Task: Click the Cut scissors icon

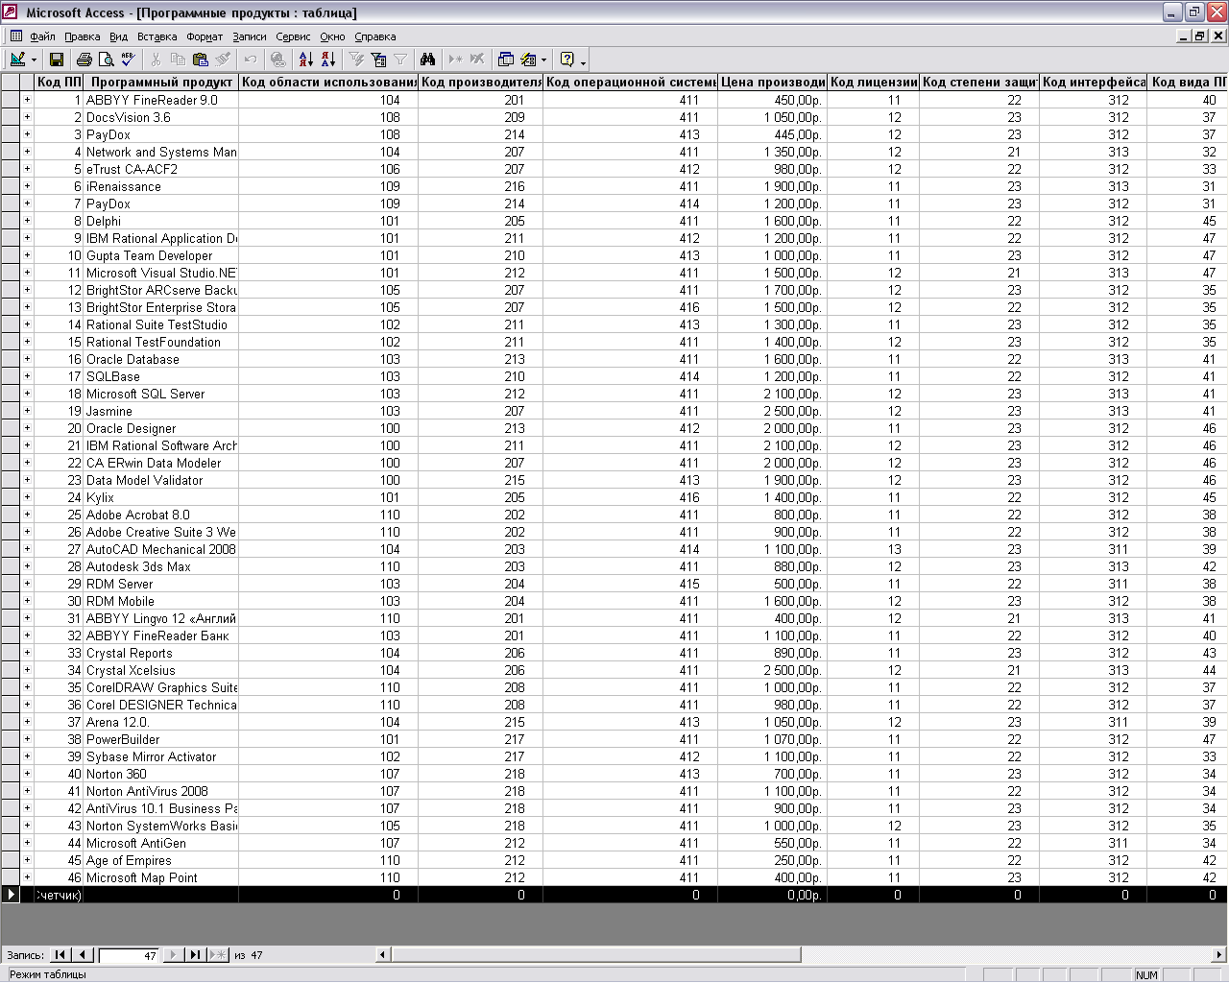Action: (156, 60)
